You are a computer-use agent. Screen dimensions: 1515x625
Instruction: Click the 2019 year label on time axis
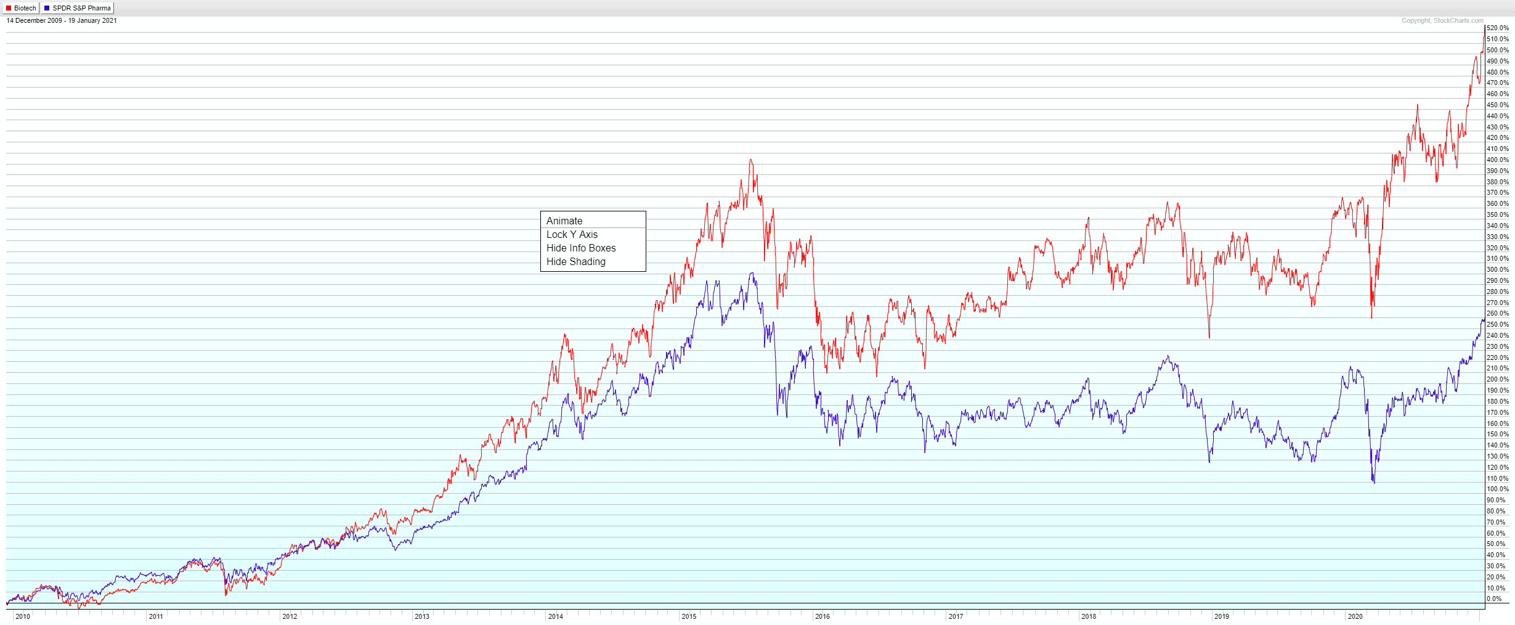(1221, 616)
